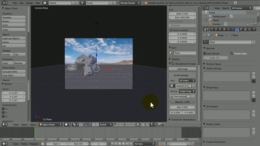Add a new shape key with plus
Viewport: 260px width, 146px height.
point(253,92)
